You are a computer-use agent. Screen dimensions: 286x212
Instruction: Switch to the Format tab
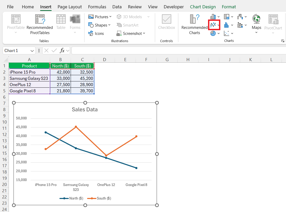coord(229,7)
